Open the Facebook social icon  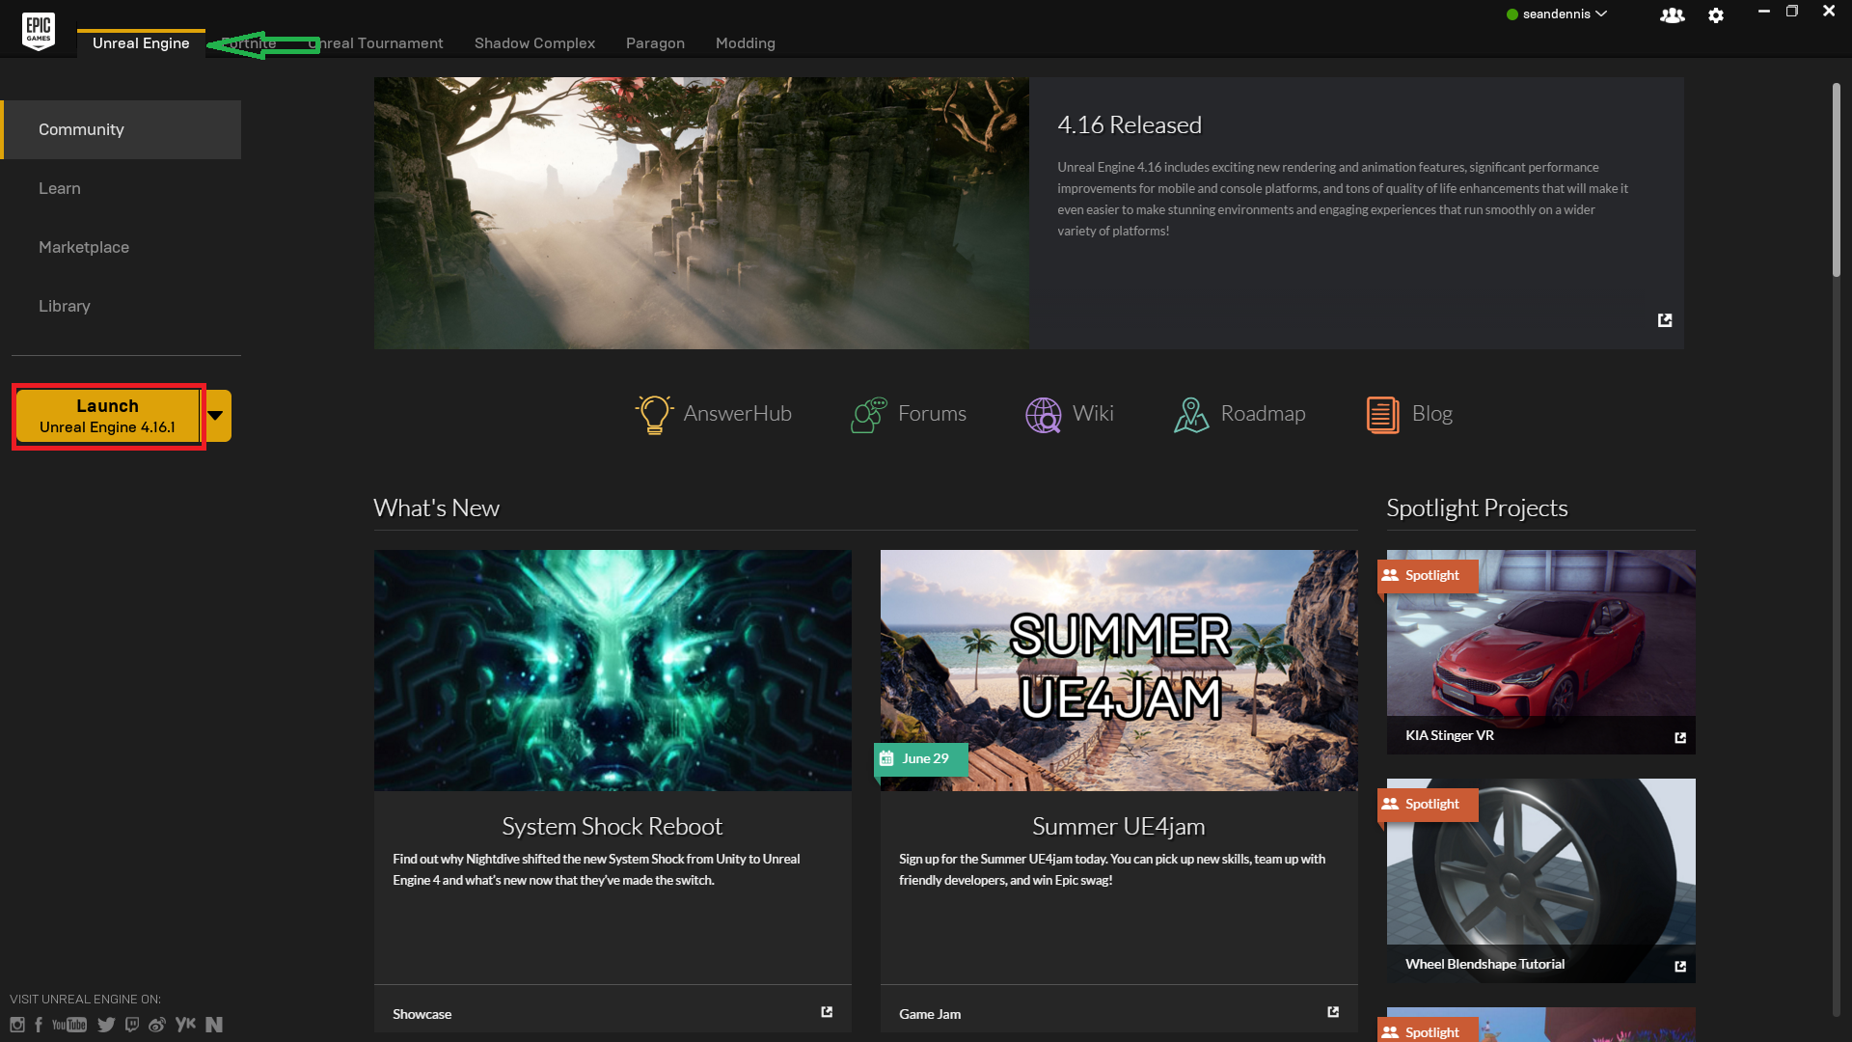(x=39, y=1025)
